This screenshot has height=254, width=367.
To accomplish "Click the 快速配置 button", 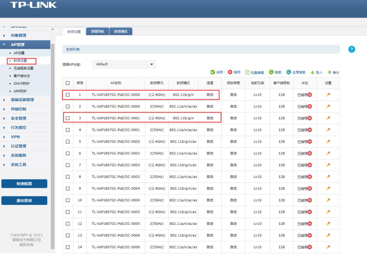I will coord(24,184).
